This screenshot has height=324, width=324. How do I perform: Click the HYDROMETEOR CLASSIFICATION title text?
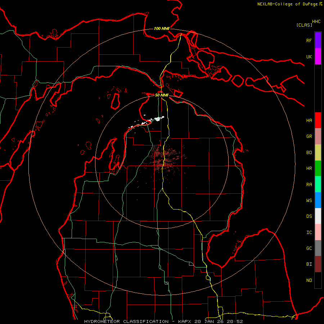point(126,321)
